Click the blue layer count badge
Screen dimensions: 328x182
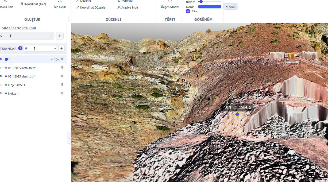coord(20,48)
